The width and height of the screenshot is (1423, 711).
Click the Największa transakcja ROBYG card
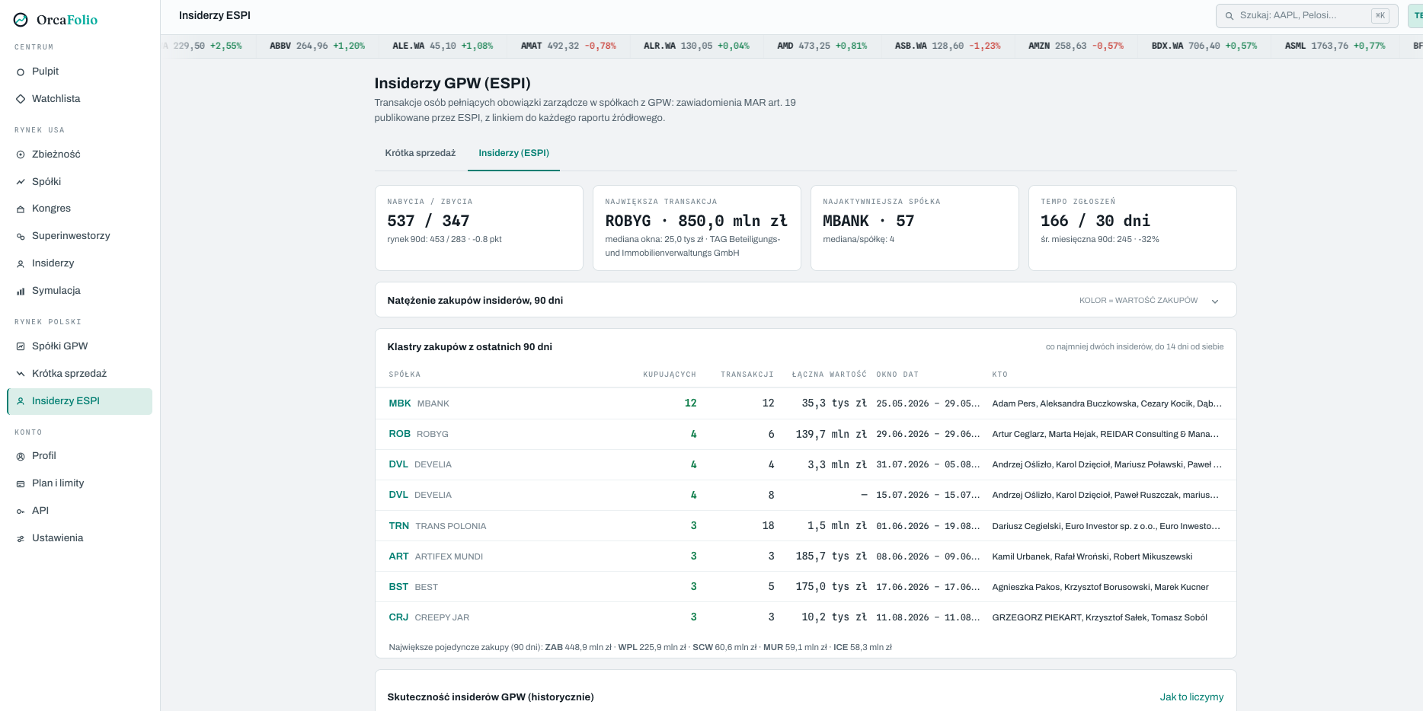tap(697, 228)
